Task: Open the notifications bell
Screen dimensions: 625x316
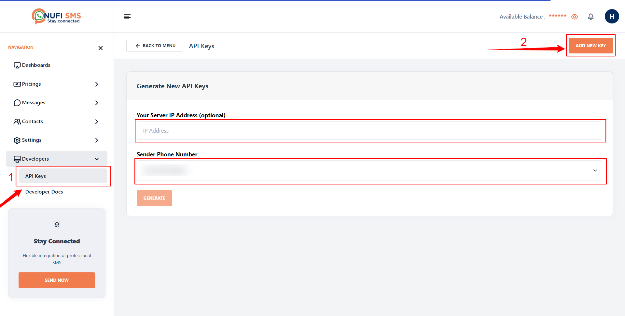Action: click(590, 17)
